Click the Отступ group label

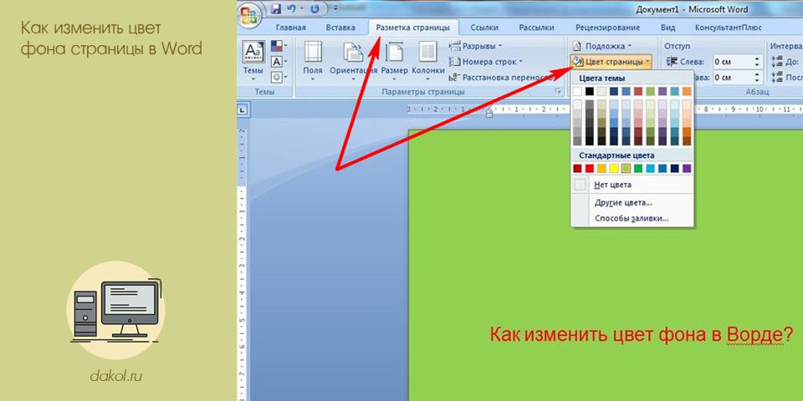(677, 46)
